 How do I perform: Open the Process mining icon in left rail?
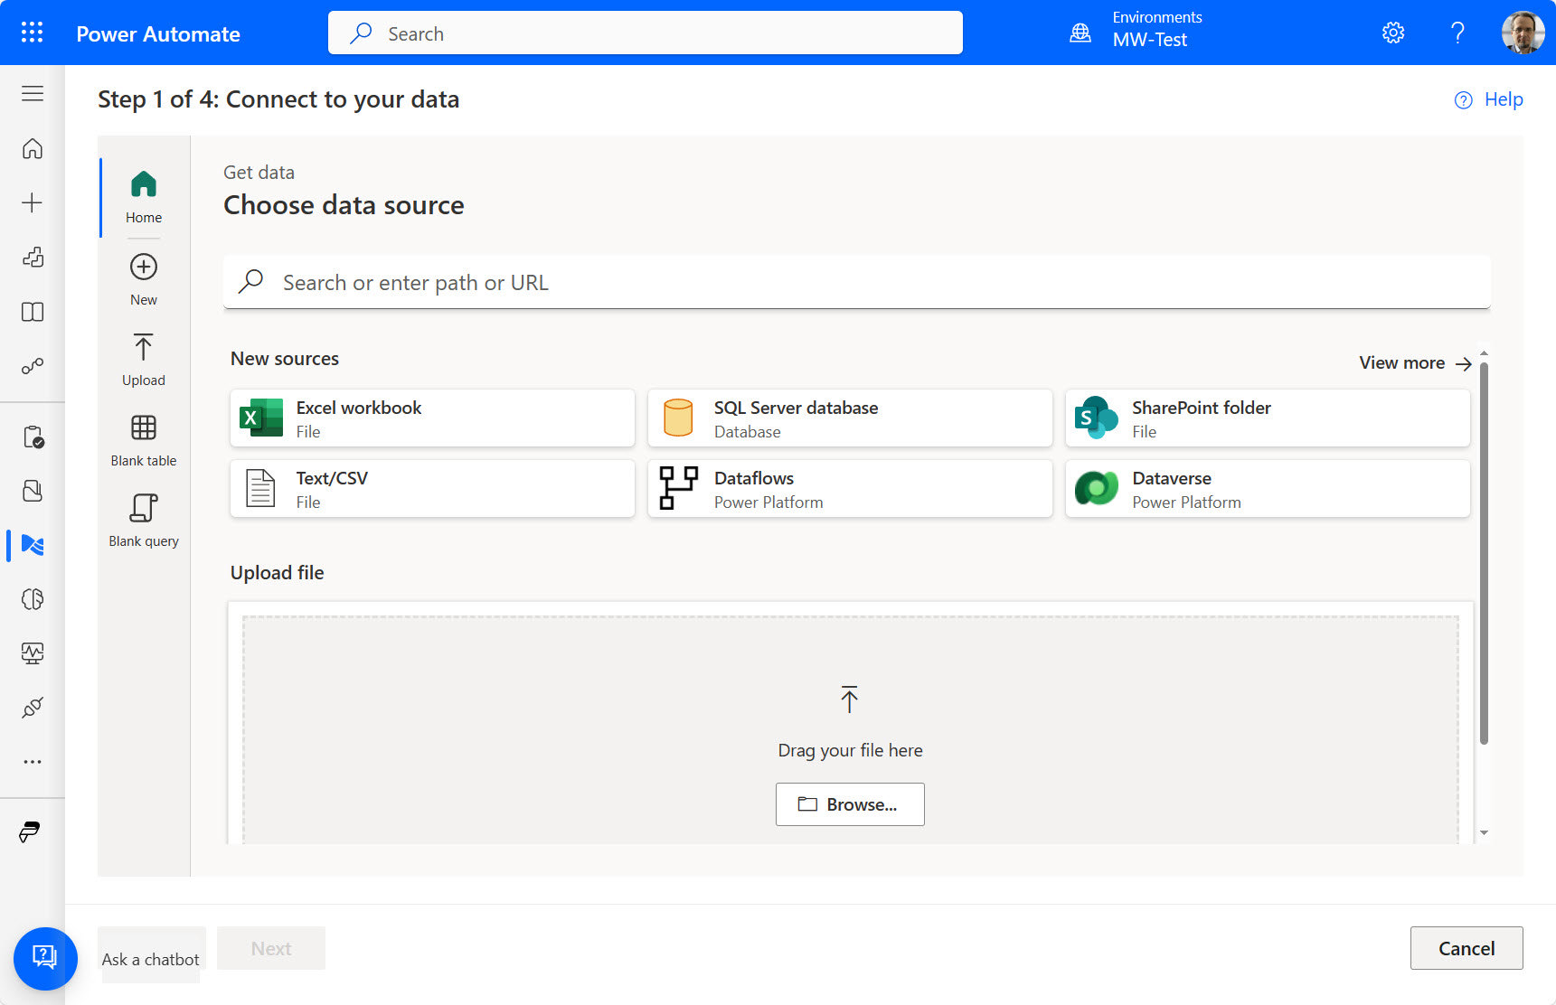tap(33, 545)
